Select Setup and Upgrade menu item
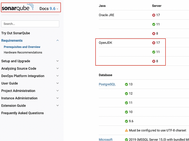This screenshot has width=189, height=141. (16, 61)
